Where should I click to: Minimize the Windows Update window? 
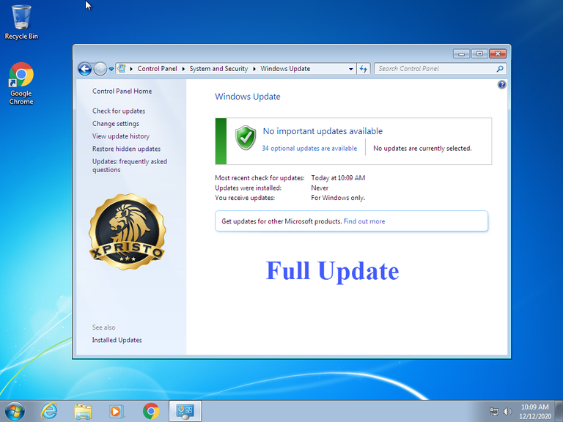pos(461,53)
